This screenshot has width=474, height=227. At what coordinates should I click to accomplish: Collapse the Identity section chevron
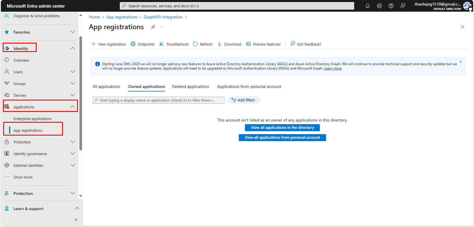[73, 48]
